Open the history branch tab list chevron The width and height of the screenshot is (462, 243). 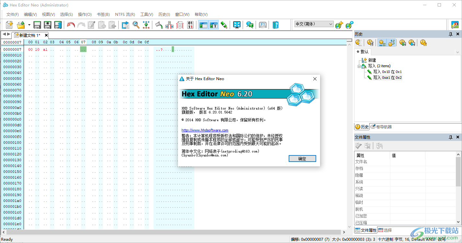pyautogui.click(x=457, y=52)
